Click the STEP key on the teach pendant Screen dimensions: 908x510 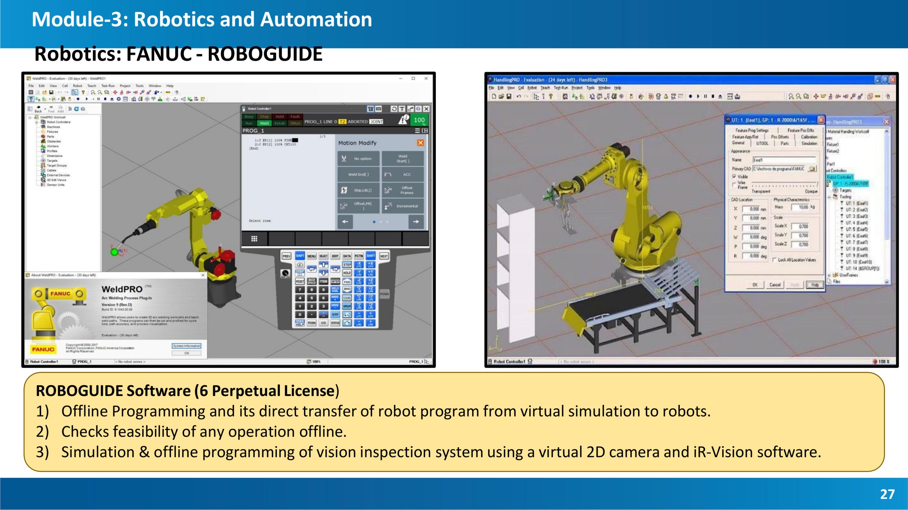click(347, 265)
